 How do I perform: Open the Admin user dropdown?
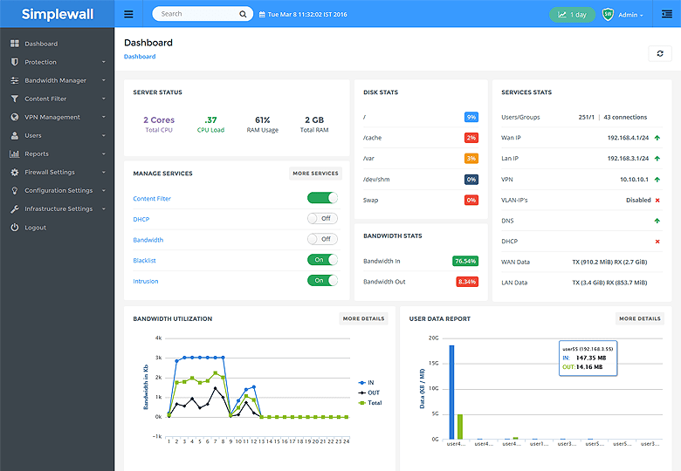click(630, 15)
